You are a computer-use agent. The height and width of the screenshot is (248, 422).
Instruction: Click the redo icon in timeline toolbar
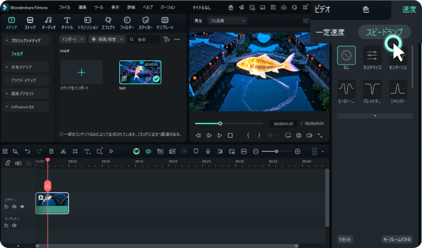click(x=40, y=151)
